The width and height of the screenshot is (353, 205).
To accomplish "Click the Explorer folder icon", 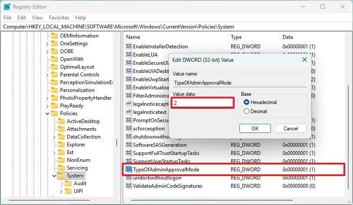I will [x=61, y=145].
